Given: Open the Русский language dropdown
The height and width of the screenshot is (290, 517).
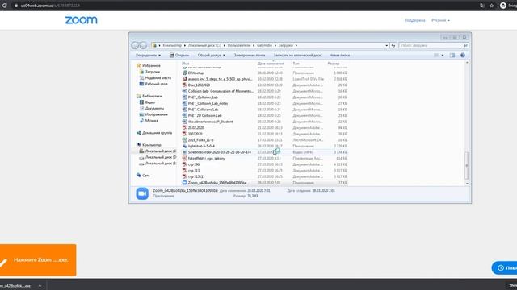Looking at the screenshot, I should point(440,20).
